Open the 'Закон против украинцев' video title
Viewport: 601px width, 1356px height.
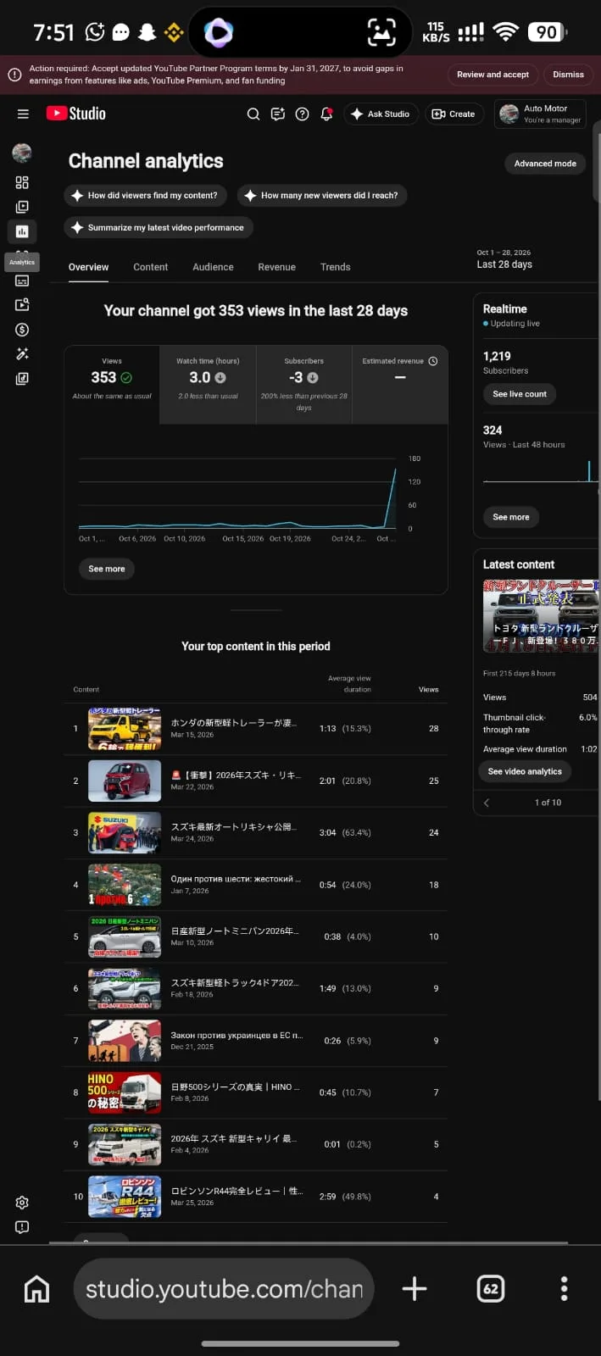pos(237,1036)
